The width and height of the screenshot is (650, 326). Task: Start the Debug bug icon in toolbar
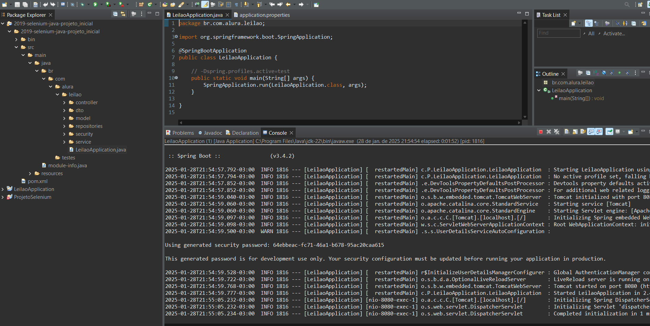pos(82,4)
